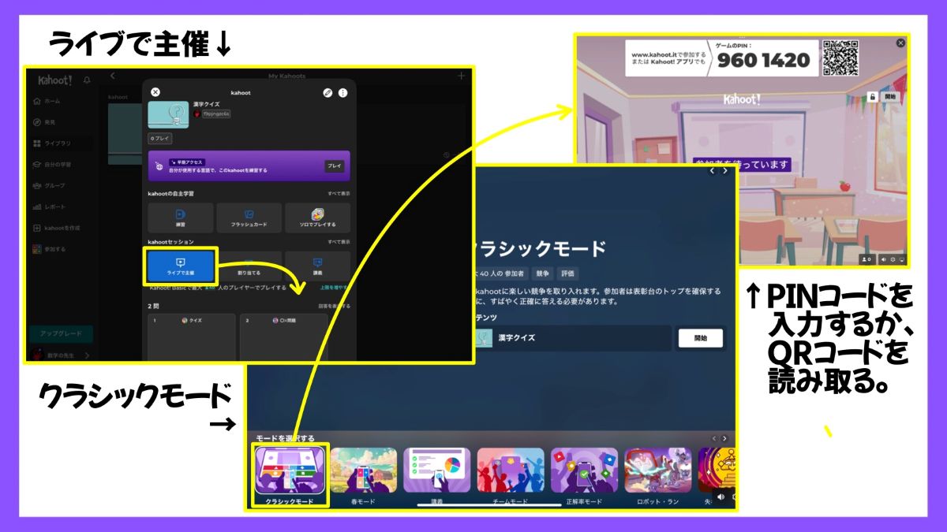Click the lobby fullscreen icon
The width and height of the screenshot is (947, 532).
(901, 259)
